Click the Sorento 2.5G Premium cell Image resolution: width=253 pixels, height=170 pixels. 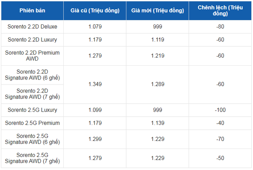click(32, 123)
